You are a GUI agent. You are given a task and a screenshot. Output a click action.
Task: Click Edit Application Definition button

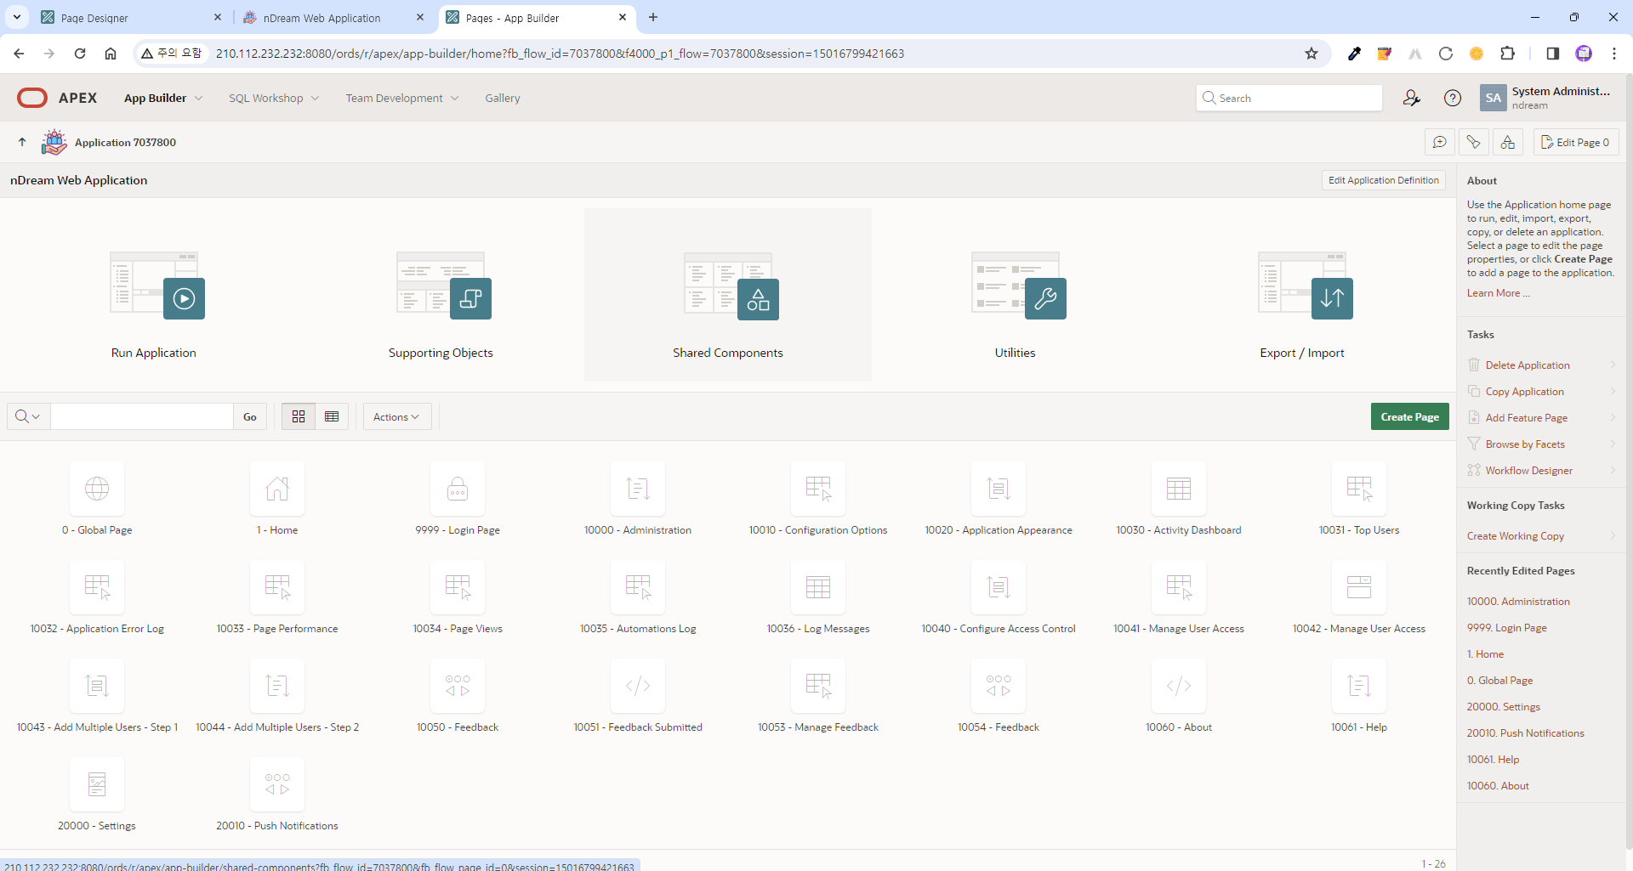click(x=1384, y=180)
